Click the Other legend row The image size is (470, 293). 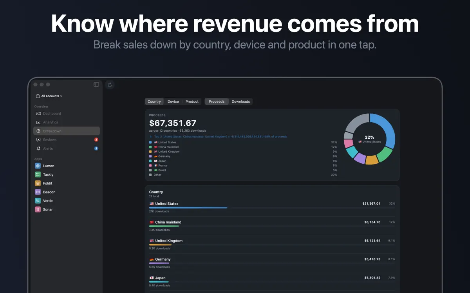pos(243,175)
